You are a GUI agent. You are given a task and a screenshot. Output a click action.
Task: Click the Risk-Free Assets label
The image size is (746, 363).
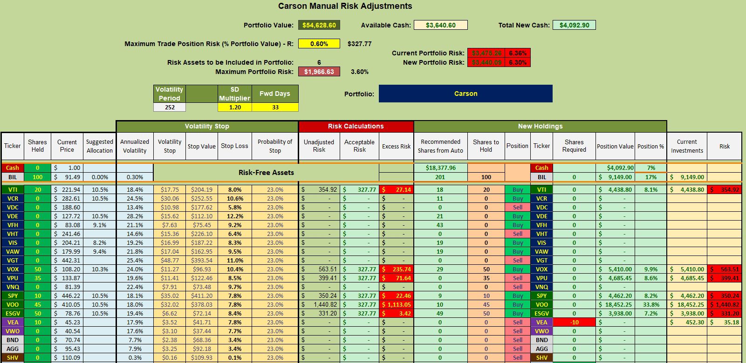click(x=266, y=173)
